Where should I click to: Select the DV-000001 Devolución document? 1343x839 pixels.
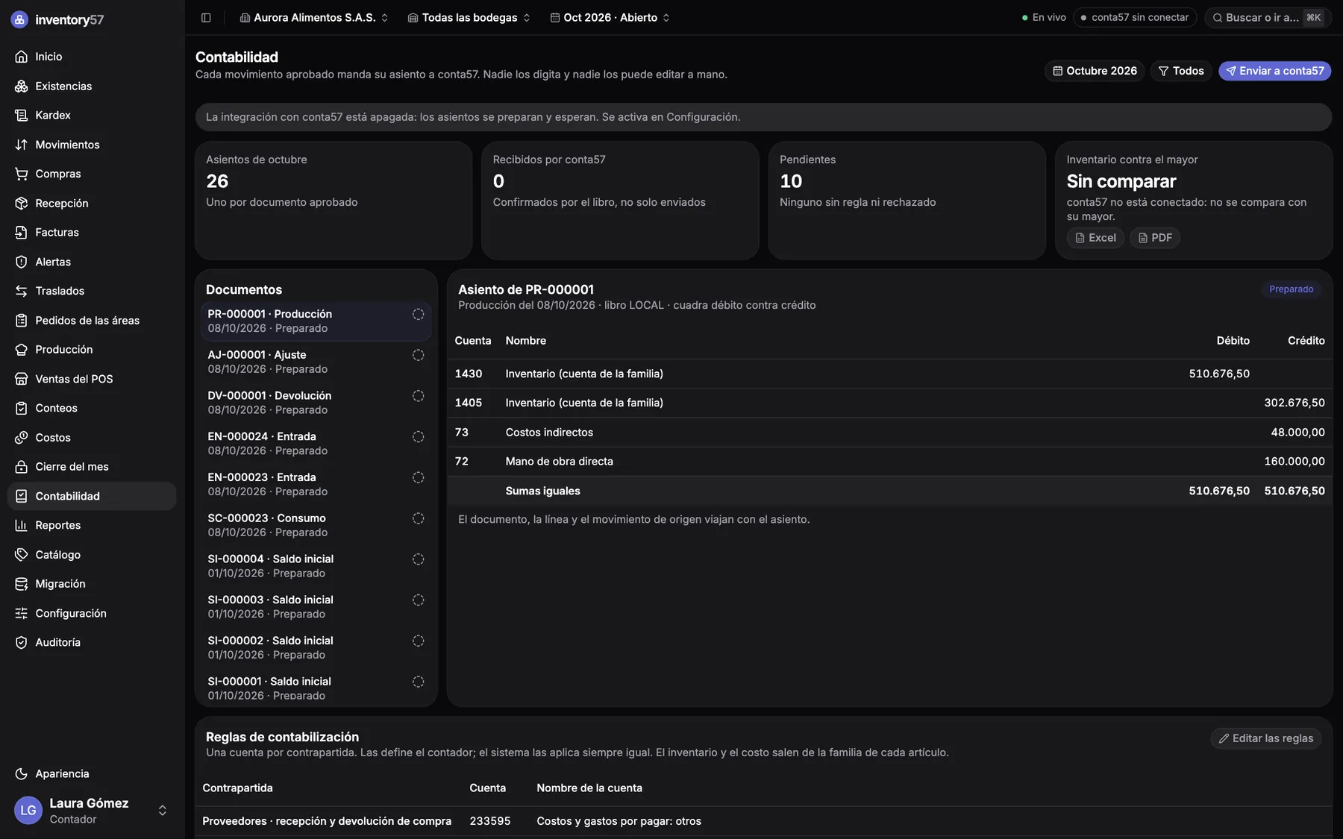316,403
